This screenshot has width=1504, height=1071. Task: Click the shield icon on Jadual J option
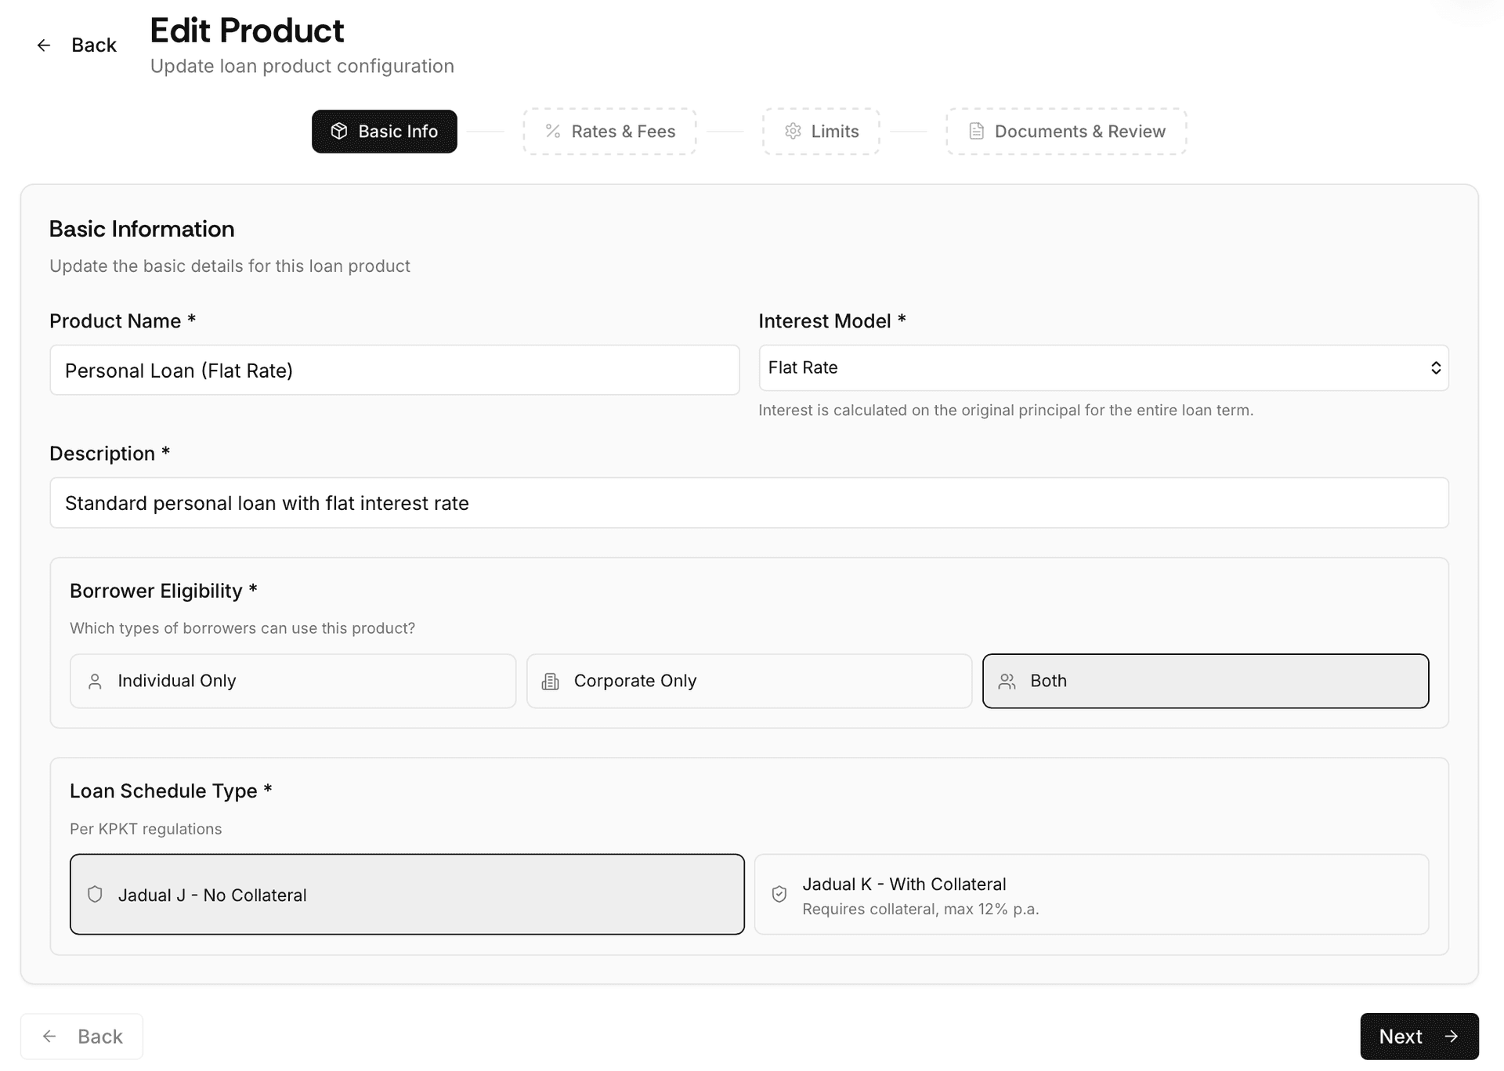coord(95,894)
